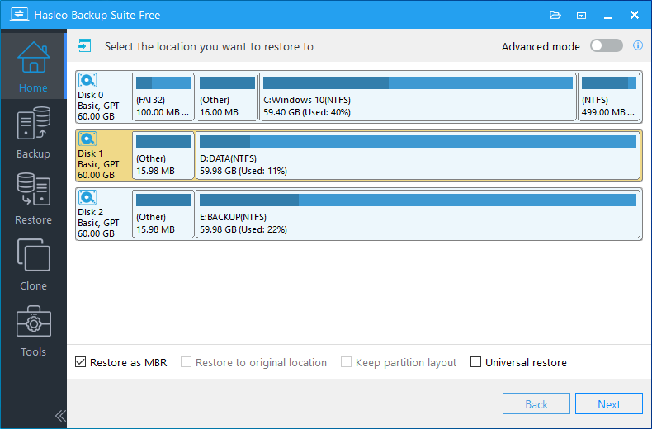Collapse the sidebar with the double-chevron icon

coord(60,416)
